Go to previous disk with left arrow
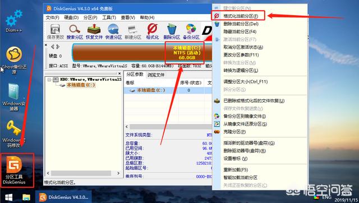 click(53, 47)
